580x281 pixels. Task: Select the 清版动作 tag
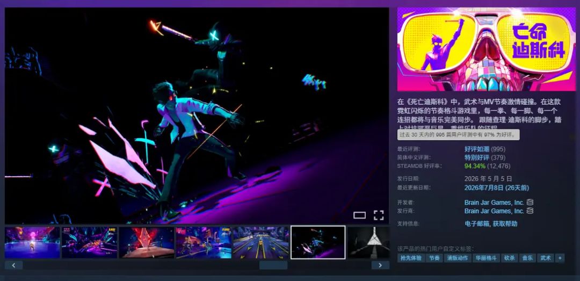click(x=458, y=258)
